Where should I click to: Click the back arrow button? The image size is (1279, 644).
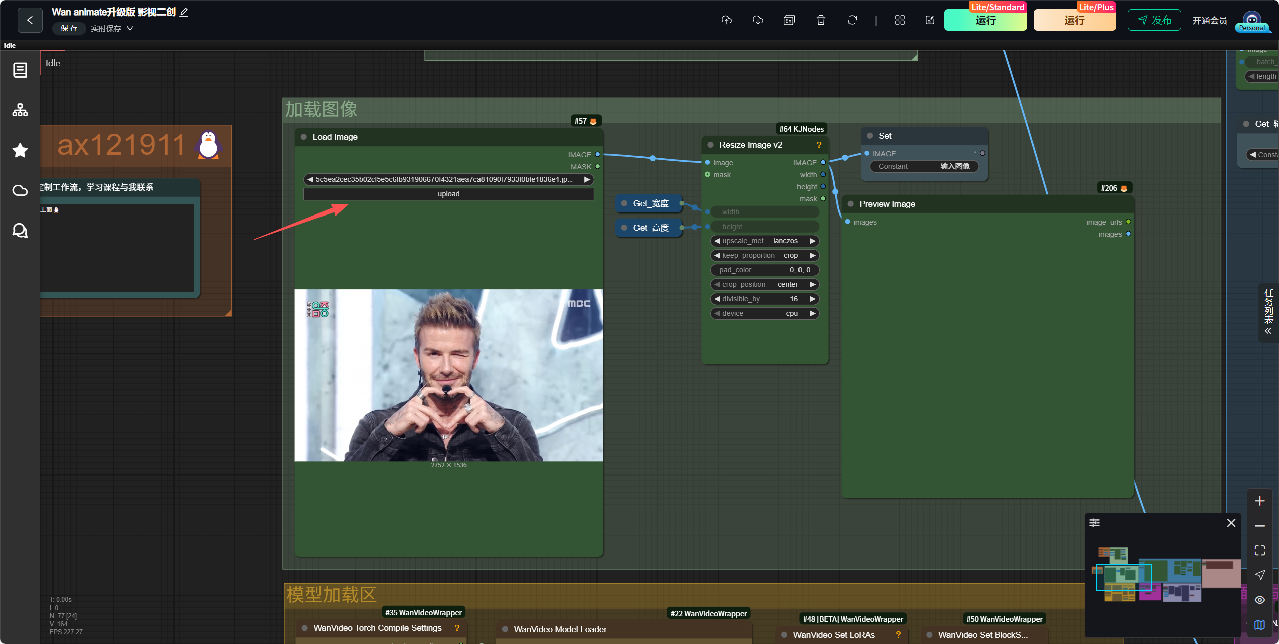(30, 20)
